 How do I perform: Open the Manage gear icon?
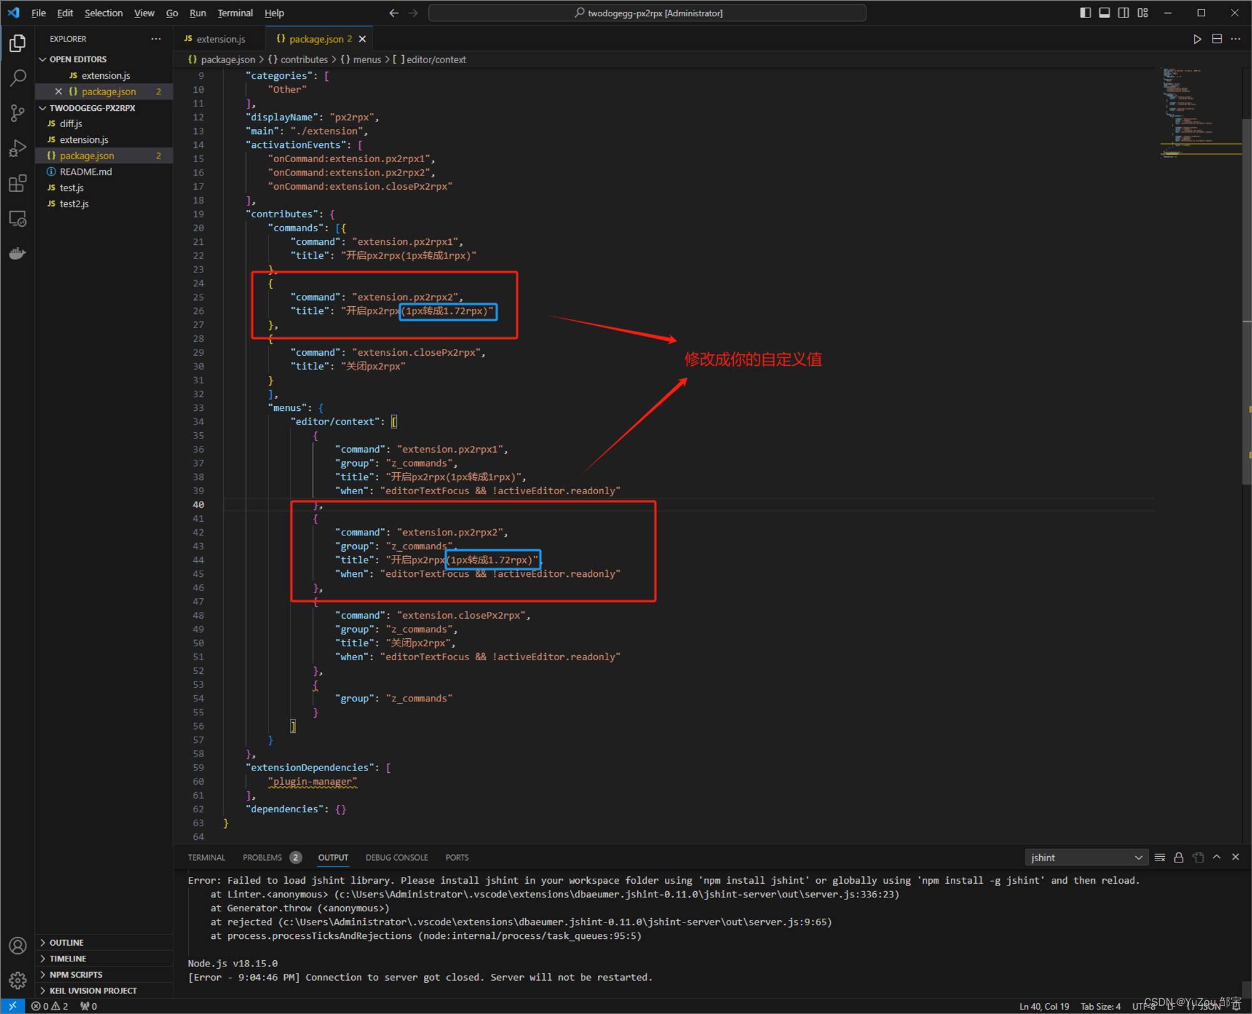tap(18, 980)
